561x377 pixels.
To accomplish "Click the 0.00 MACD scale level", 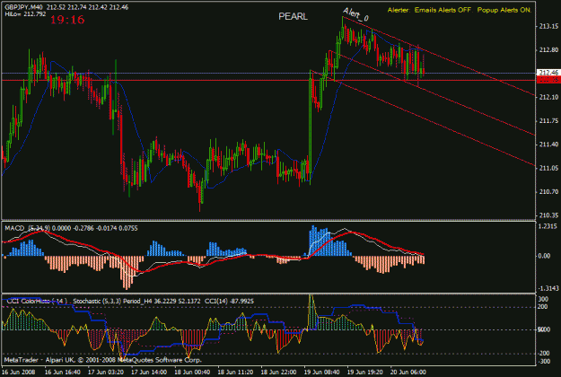I will (x=544, y=256).
